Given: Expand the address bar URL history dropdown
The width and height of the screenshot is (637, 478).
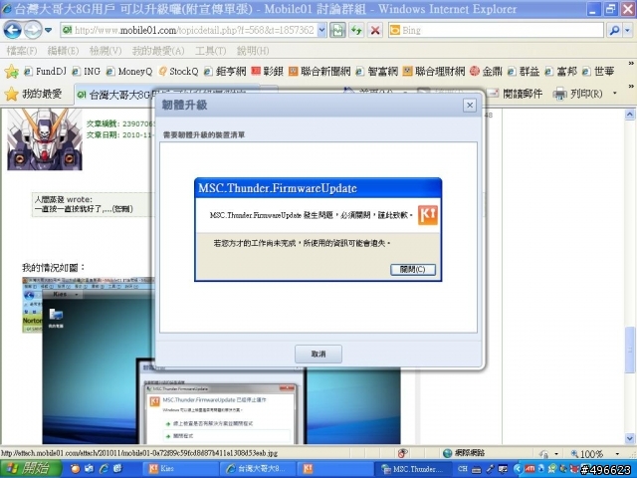Looking at the screenshot, I should click(x=321, y=30).
